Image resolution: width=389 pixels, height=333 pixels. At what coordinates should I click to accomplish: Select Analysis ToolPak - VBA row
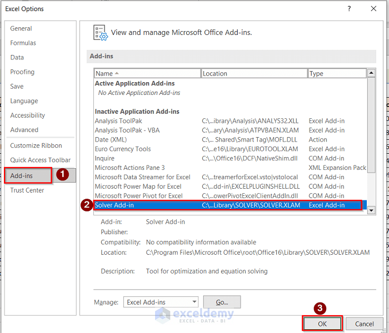[230, 130]
